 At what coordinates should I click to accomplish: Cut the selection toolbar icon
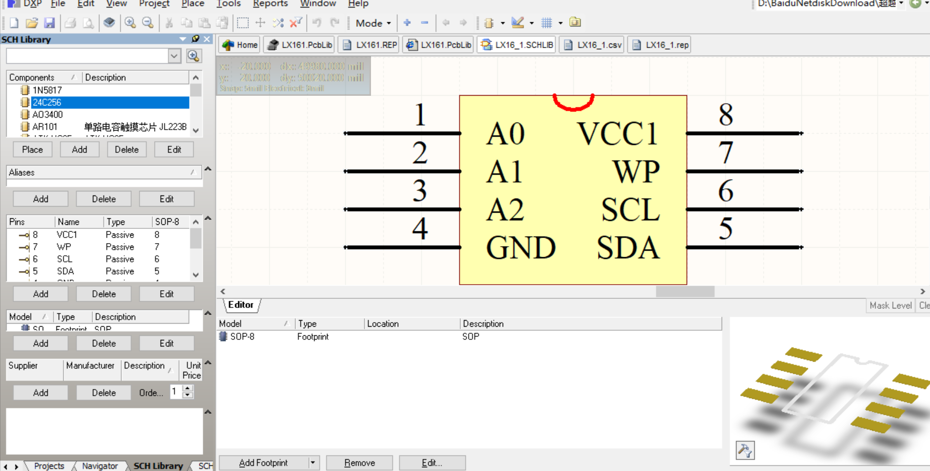169,23
